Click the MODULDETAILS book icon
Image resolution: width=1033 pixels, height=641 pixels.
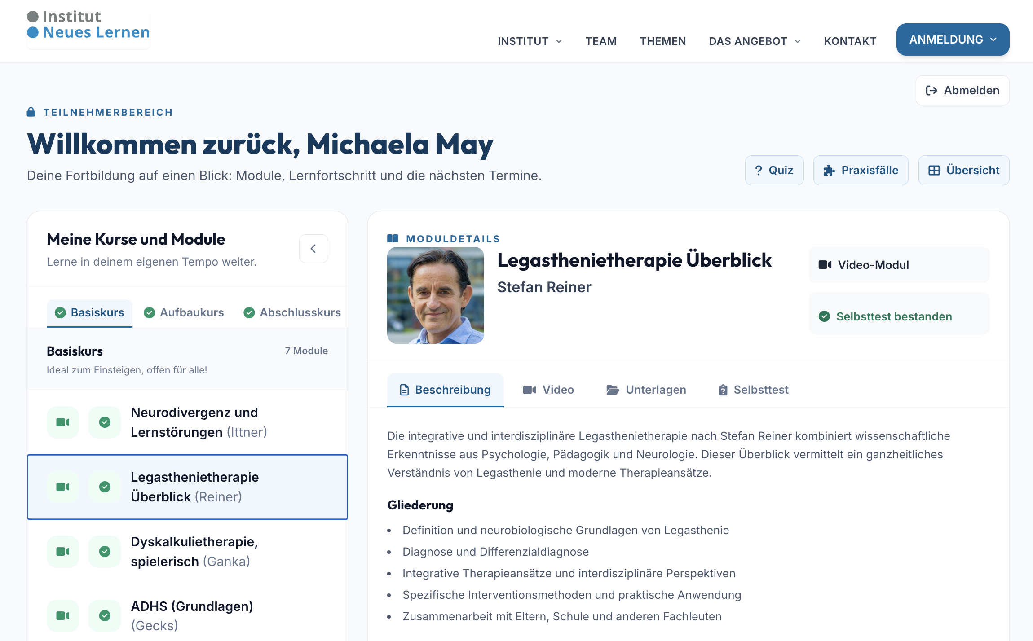pos(393,238)
